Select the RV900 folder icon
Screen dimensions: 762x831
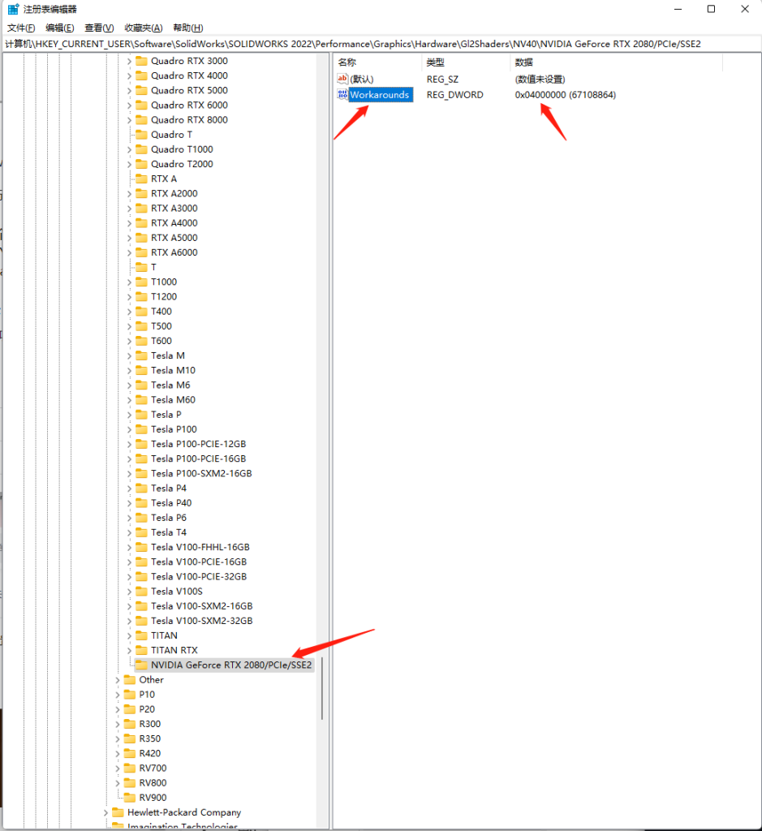130,797
